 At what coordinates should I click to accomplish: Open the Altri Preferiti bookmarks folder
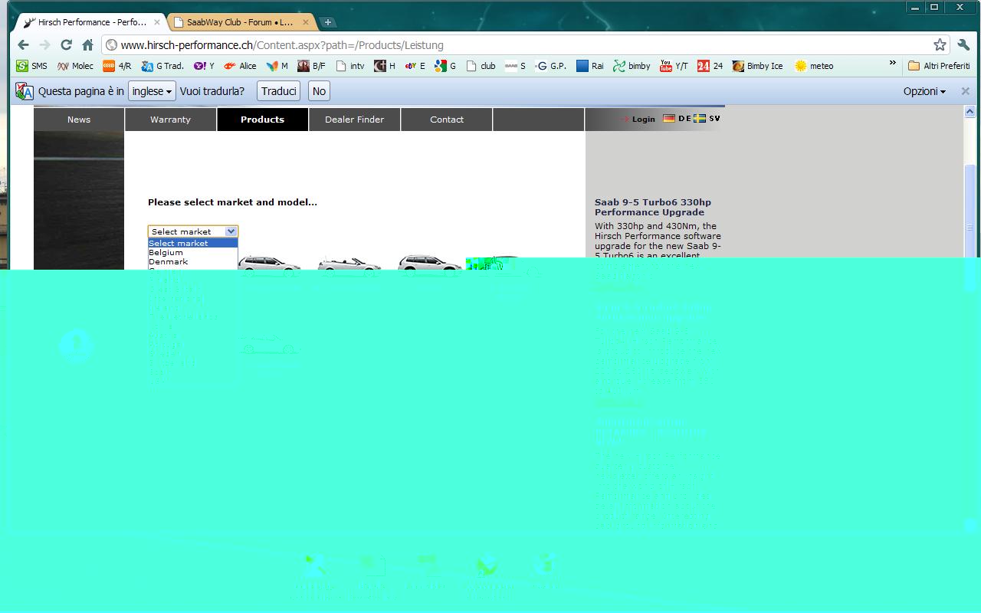pyautogui.click(x=939, y=66)
